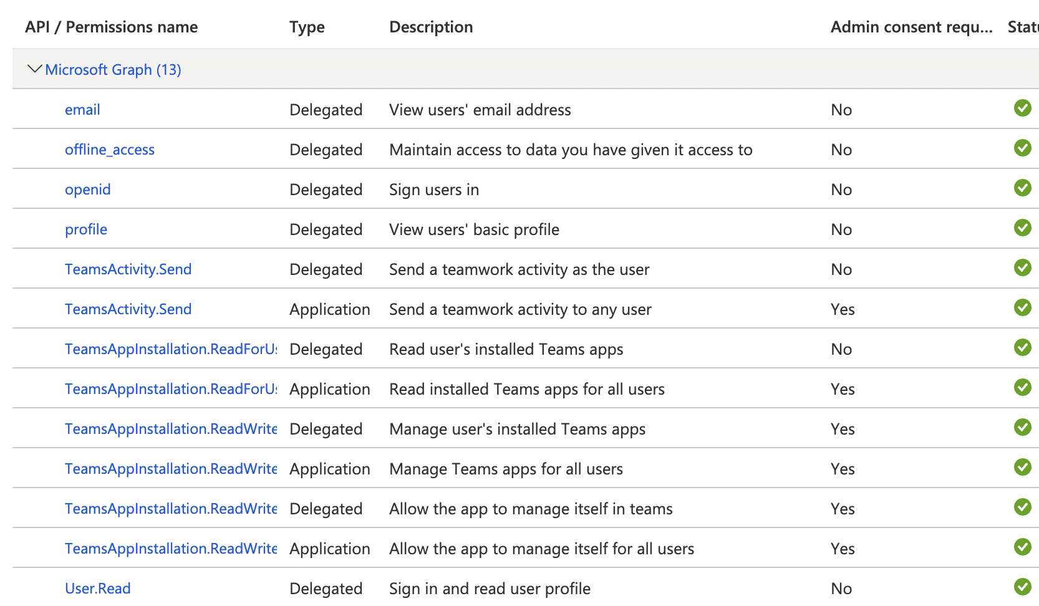Open permission for Manage Teams apps for all users
The width and height of the screenshot is (1039, 606).
pyautogui.click(x=171, y=469)
